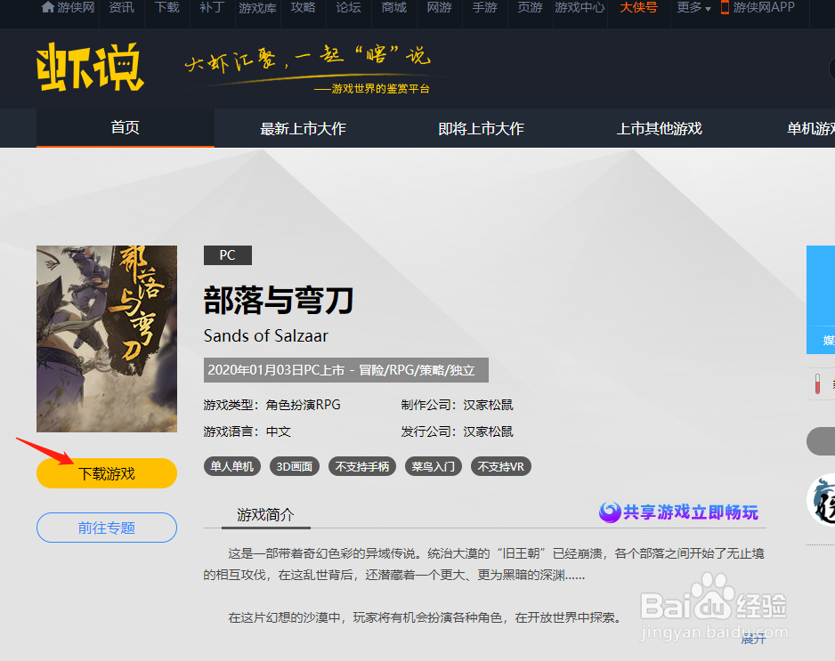Click the Sands of Salzaar subtitle

265,335
